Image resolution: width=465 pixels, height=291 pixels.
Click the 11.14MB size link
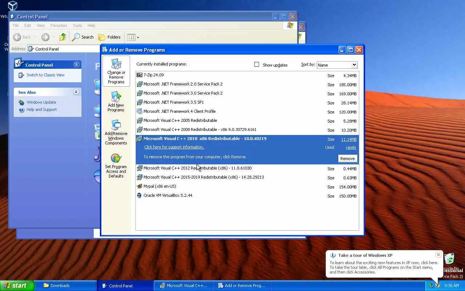coord(349,139)
